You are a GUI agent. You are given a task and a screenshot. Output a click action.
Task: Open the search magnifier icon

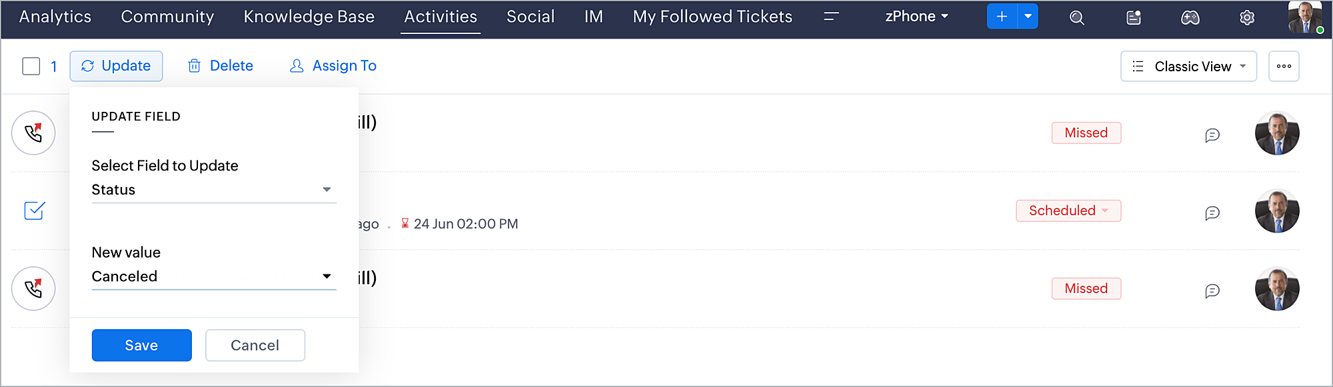pyautogui.click(x=1076, y=17)
